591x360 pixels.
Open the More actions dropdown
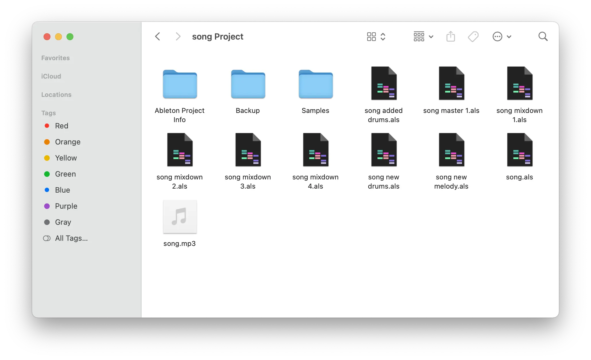tap(498, 36)
